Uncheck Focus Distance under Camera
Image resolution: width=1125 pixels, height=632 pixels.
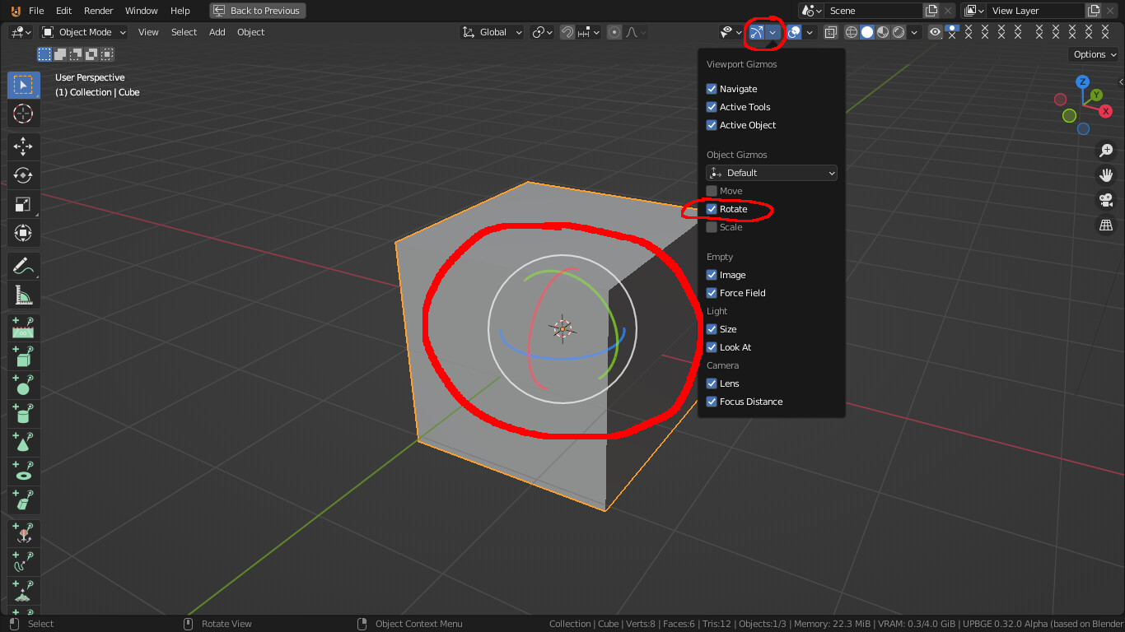(x=712, y=402)
